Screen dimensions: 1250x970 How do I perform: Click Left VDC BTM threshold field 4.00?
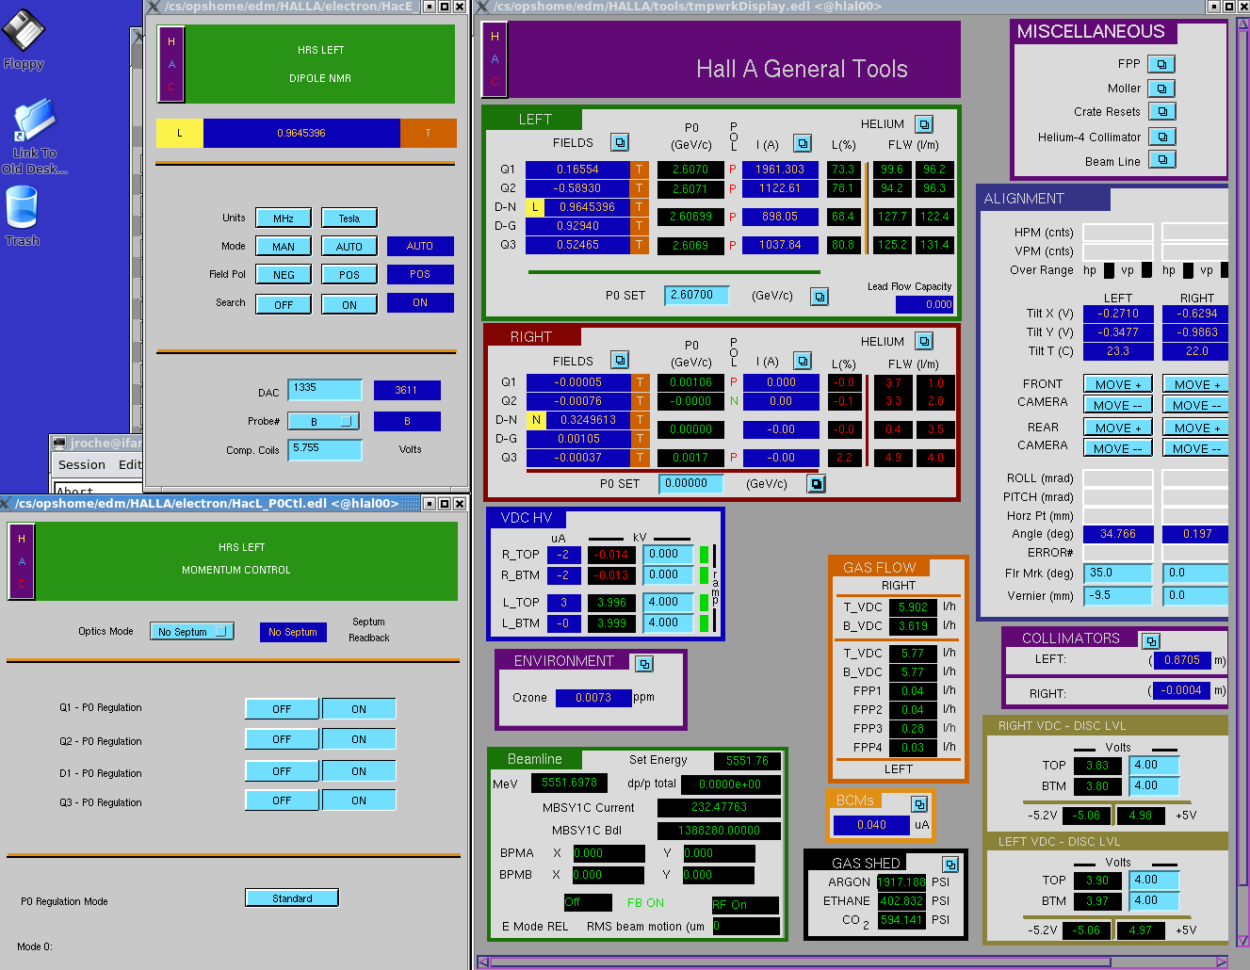1153,900
